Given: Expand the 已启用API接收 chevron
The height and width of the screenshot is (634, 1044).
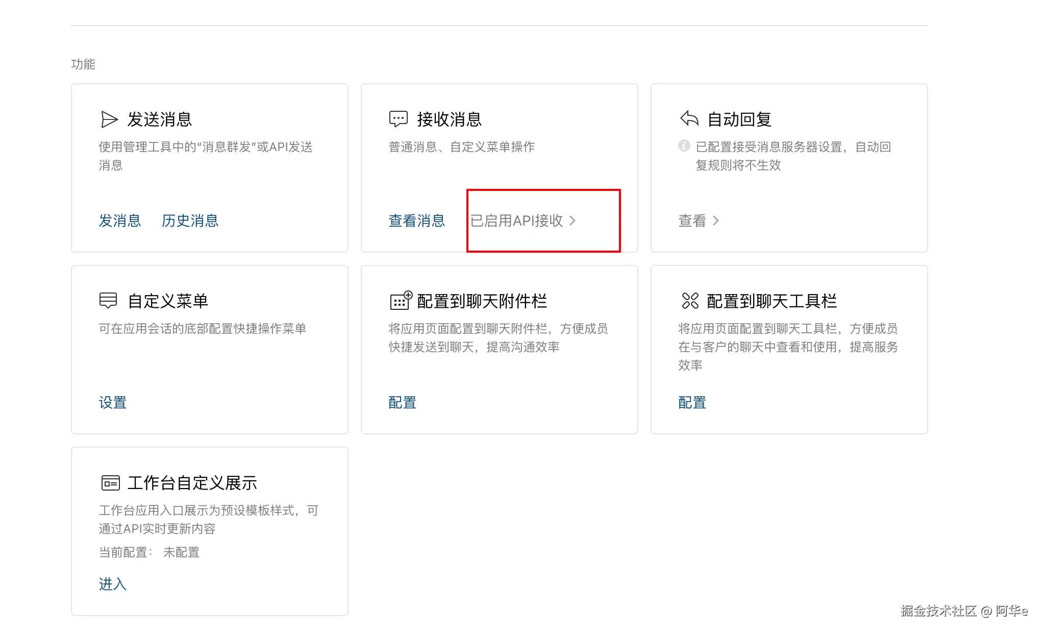Looking at the screenshot, I should (573, 221).
